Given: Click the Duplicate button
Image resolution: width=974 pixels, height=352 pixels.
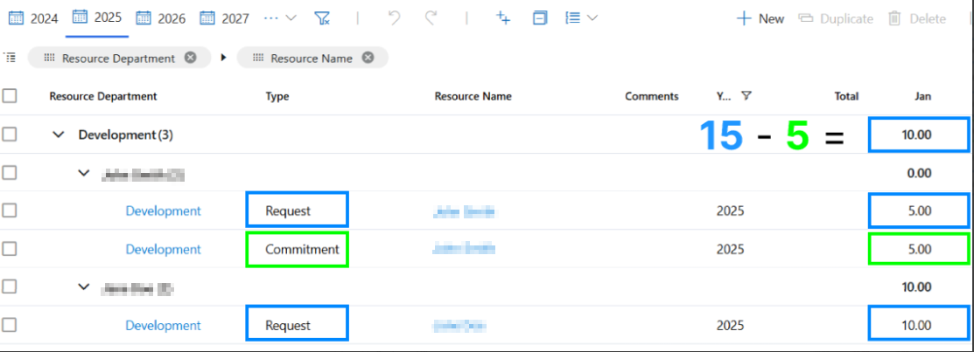Looking at the screenshot, I should 836,18.
